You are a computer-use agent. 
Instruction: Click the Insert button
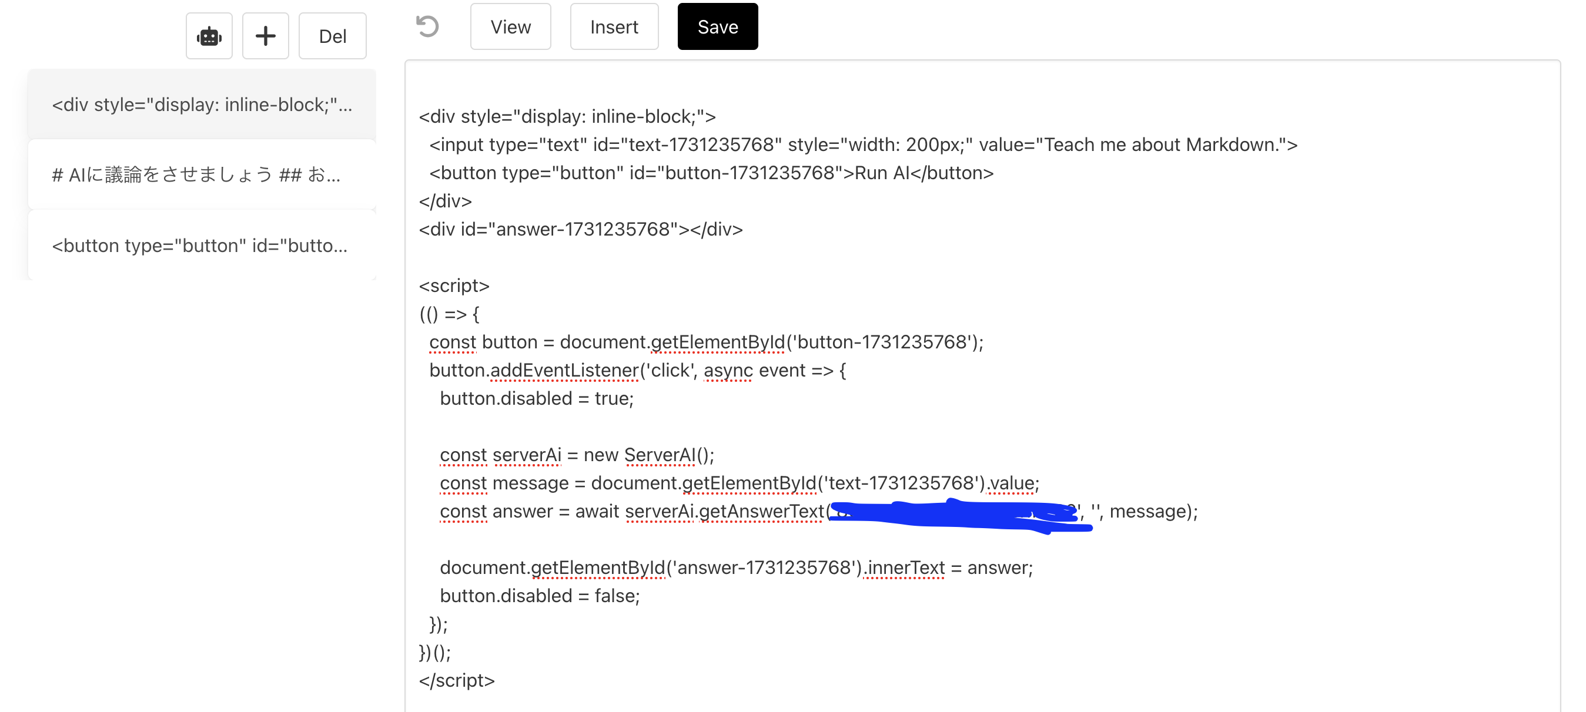point(613,27)
